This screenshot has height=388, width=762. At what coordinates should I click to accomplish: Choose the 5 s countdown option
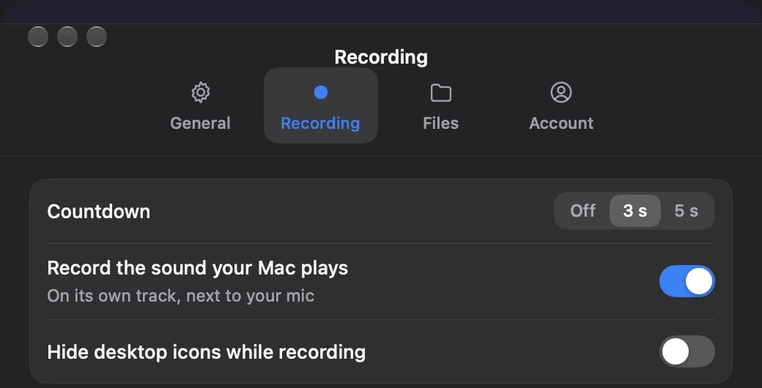(687, 211)
